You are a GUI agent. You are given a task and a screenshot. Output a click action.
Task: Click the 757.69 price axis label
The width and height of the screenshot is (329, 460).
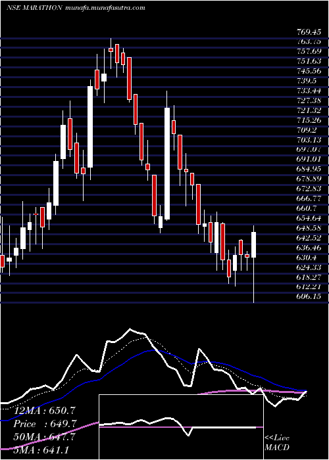click(x=309, y=51)
